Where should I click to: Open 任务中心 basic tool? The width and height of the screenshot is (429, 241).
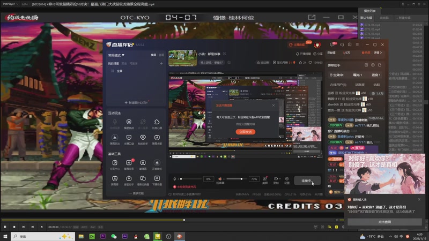[115, 165]
